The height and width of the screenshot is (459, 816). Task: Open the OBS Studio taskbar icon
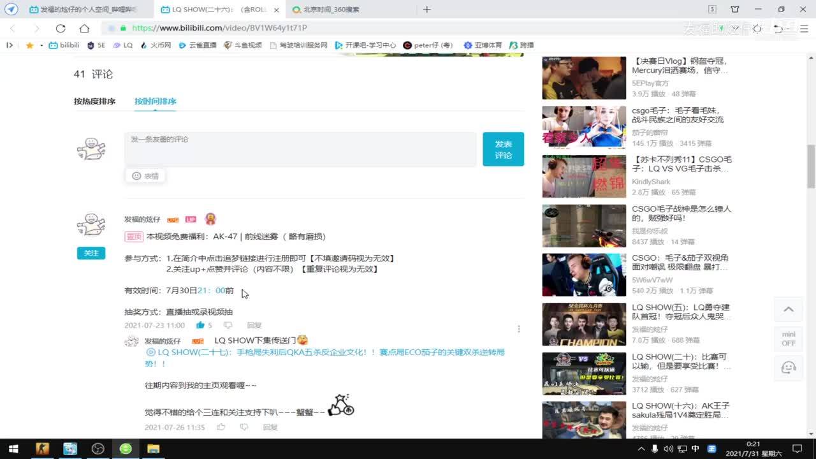(x=98, y=449)
